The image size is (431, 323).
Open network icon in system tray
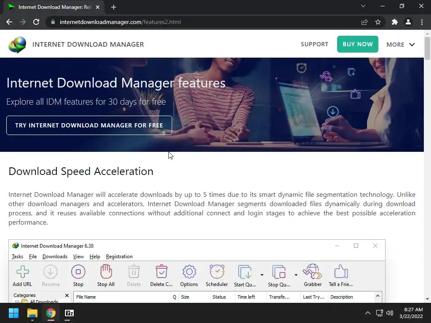tap(380, 313)
